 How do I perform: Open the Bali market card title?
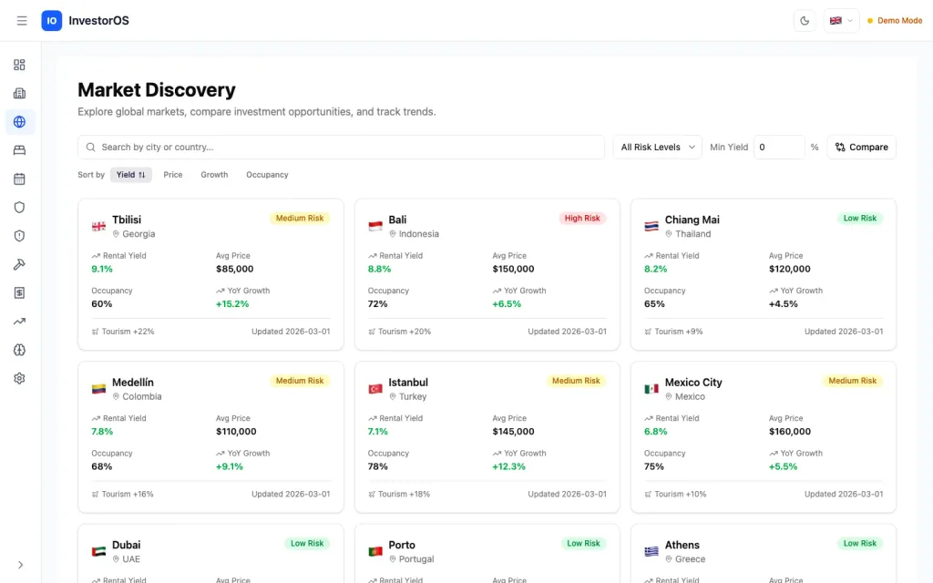tap(397, 220)
